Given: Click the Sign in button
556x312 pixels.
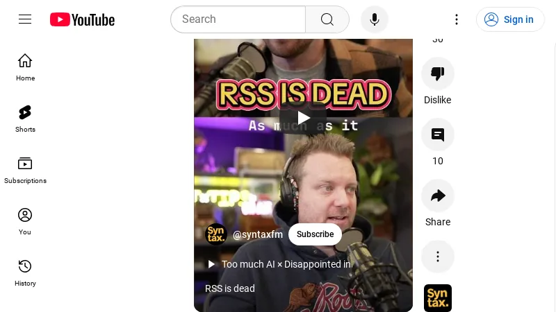Looking at the screenshot, I should 510,19.
